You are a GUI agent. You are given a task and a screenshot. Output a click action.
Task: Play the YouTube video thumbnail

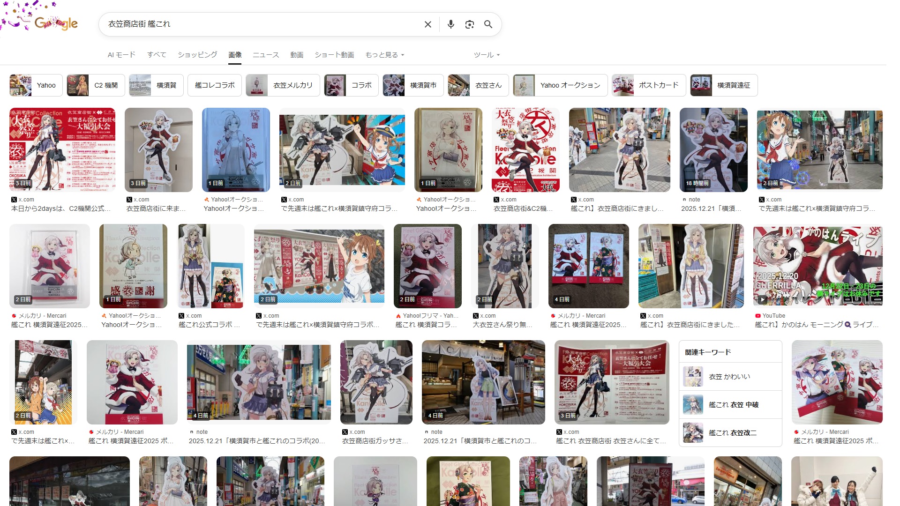tap(817, 266)
